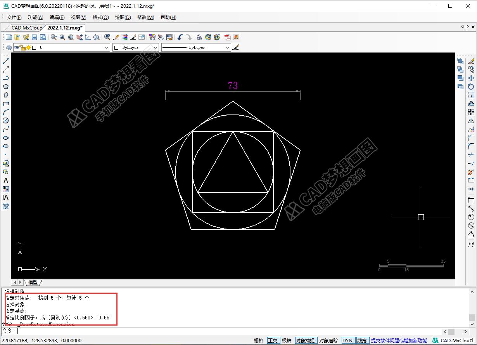
Task: Select the Circle drawing tool
Action: [6, 121]
